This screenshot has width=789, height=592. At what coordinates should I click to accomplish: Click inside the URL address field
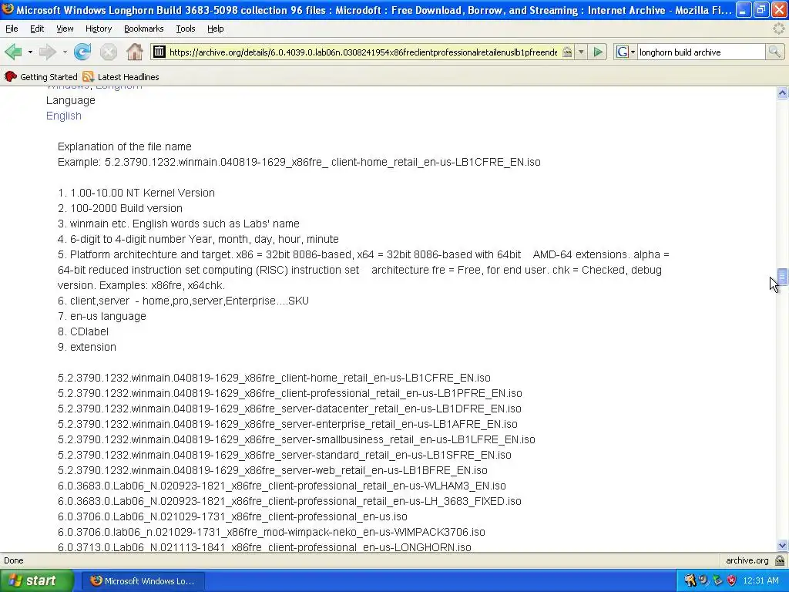point(362,52)
